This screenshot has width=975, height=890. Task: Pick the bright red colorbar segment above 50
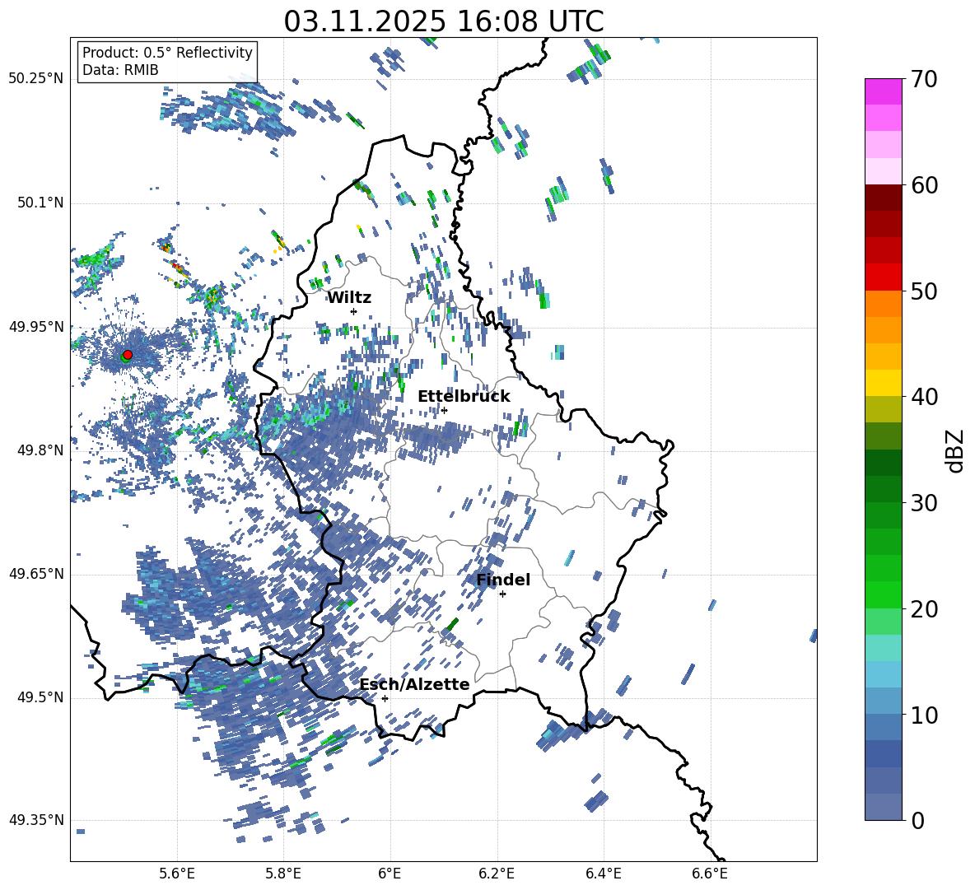[884, 277]
